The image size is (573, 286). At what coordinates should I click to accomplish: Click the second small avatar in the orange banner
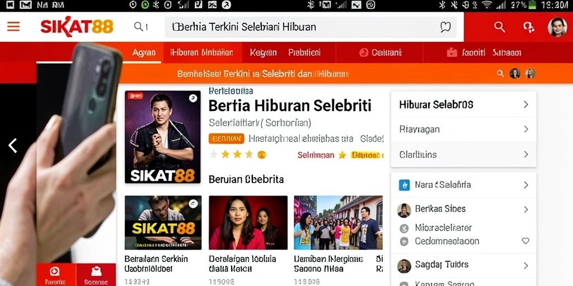tap(530, 73)
